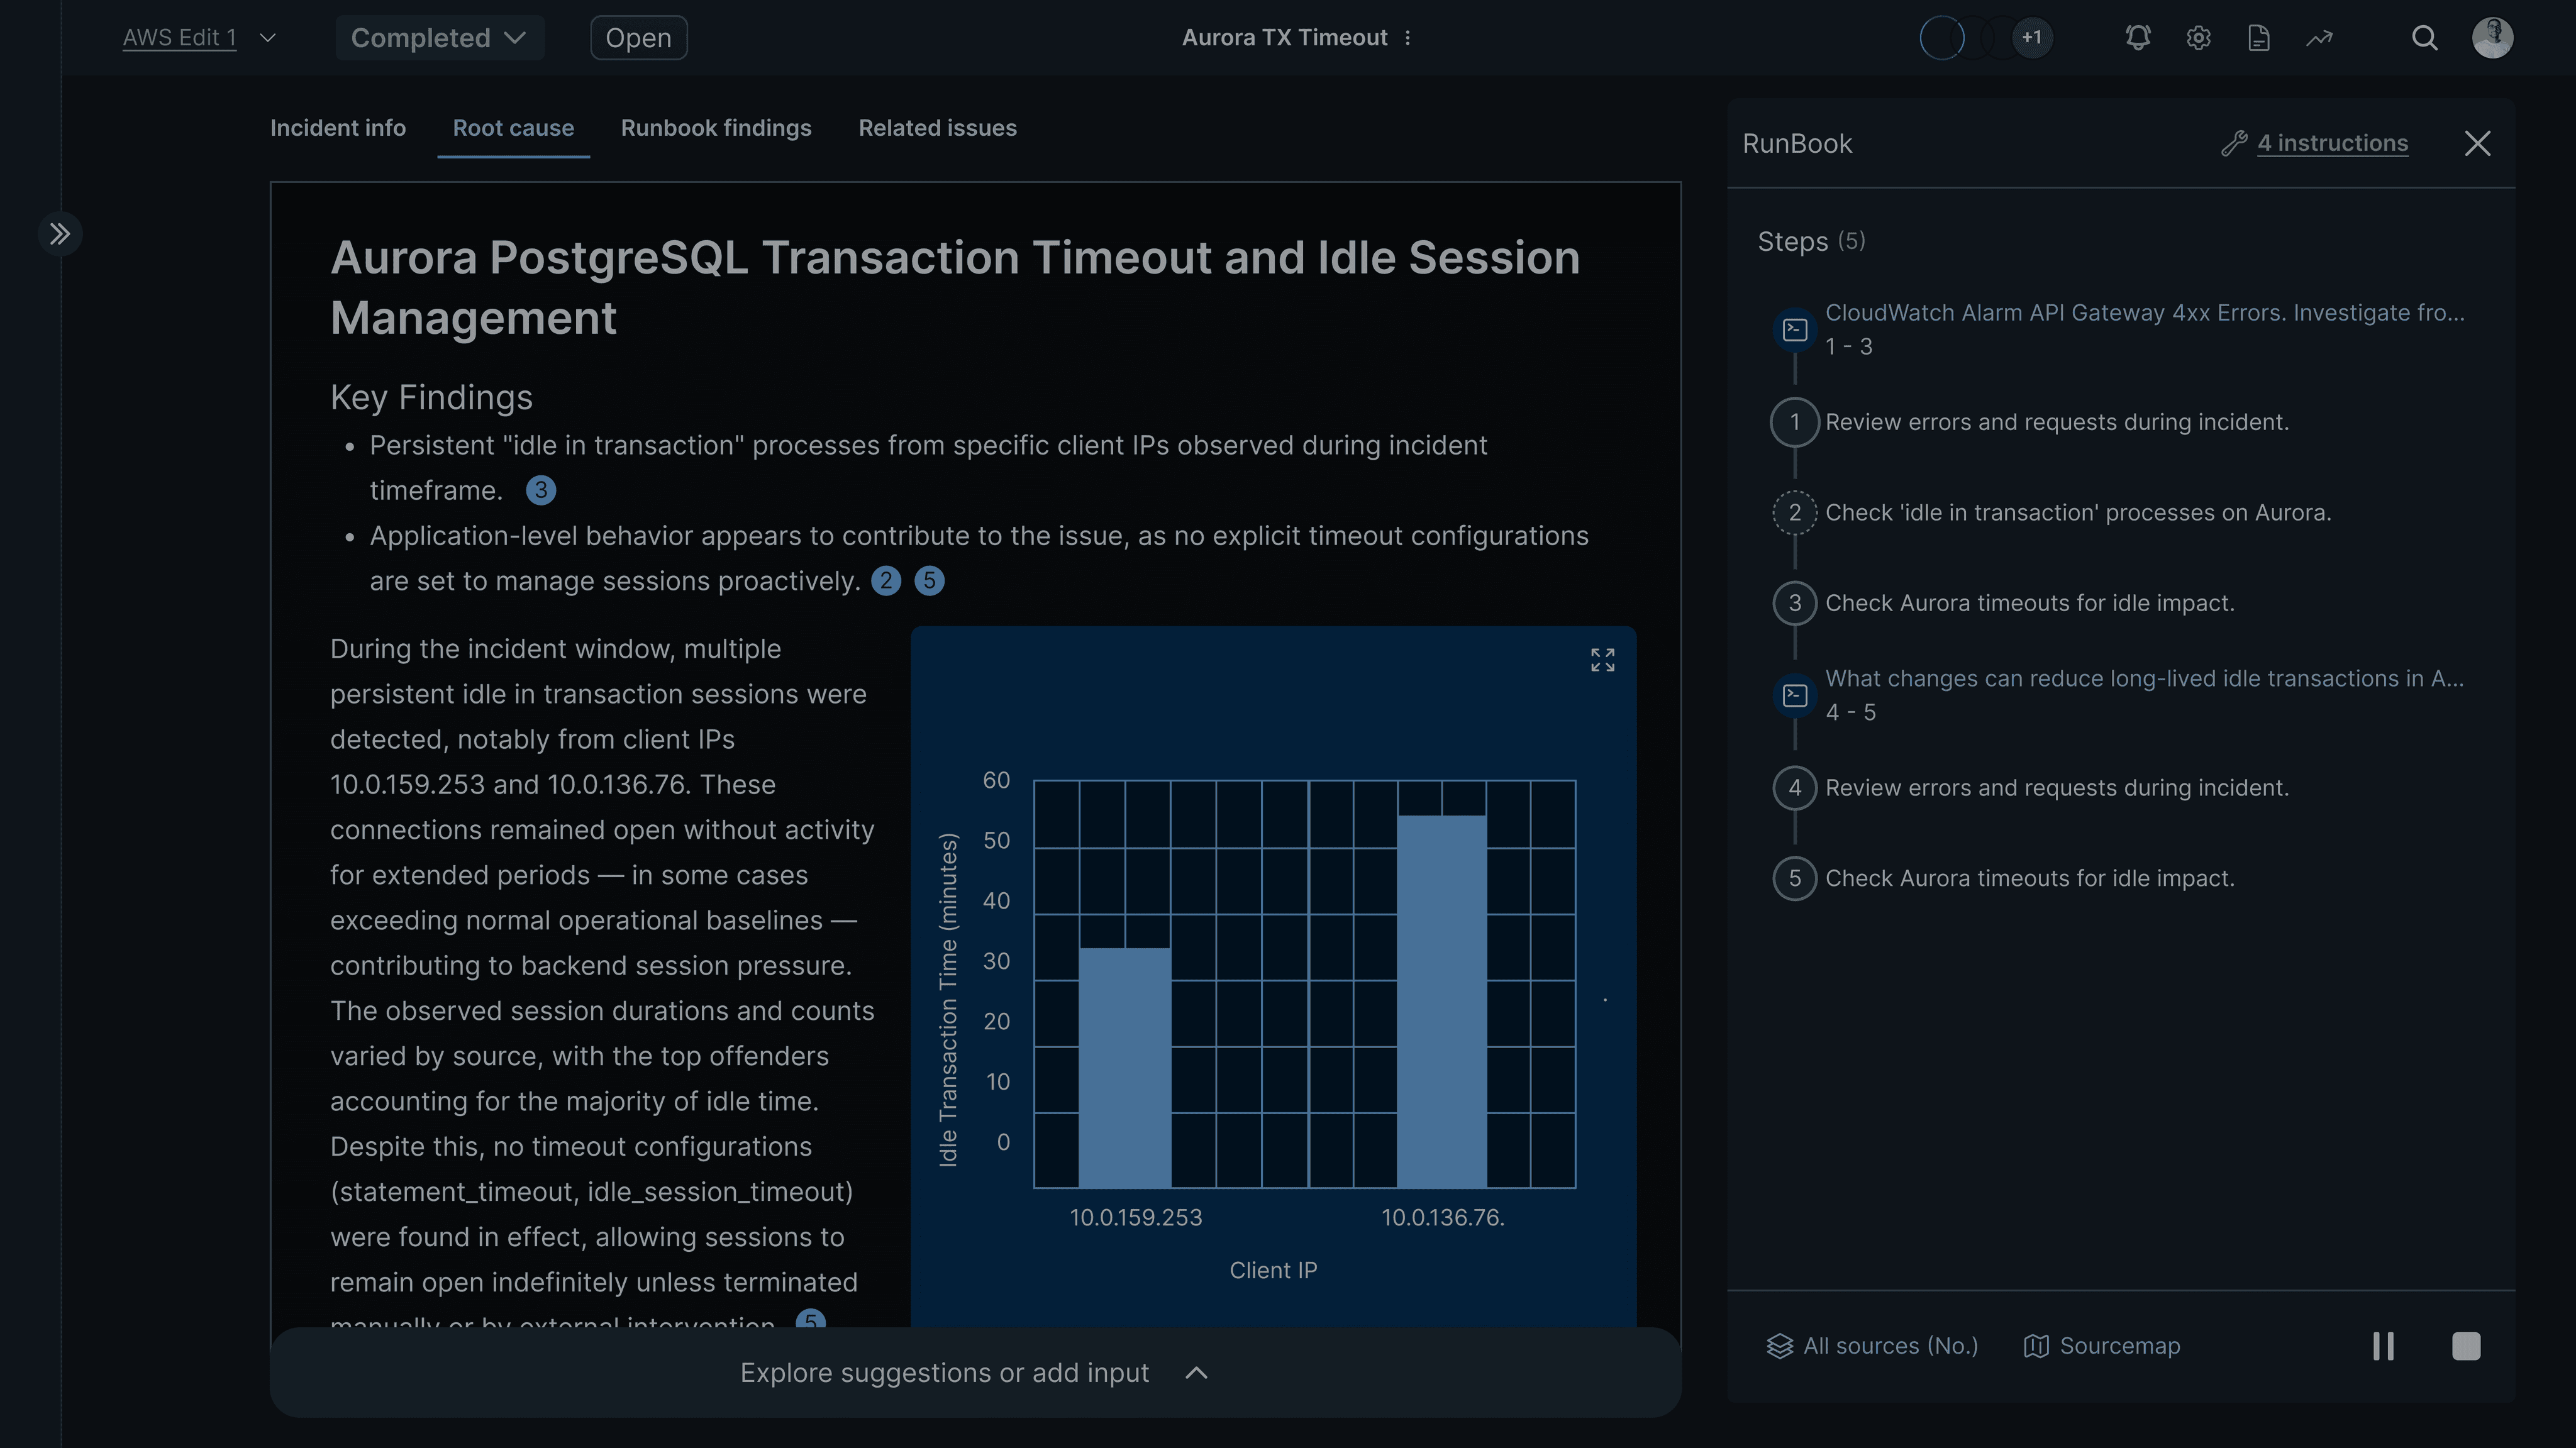Toggle the Sourcemap view
Viewport: 2576px width, 1448px height.
(2102, 1346)
